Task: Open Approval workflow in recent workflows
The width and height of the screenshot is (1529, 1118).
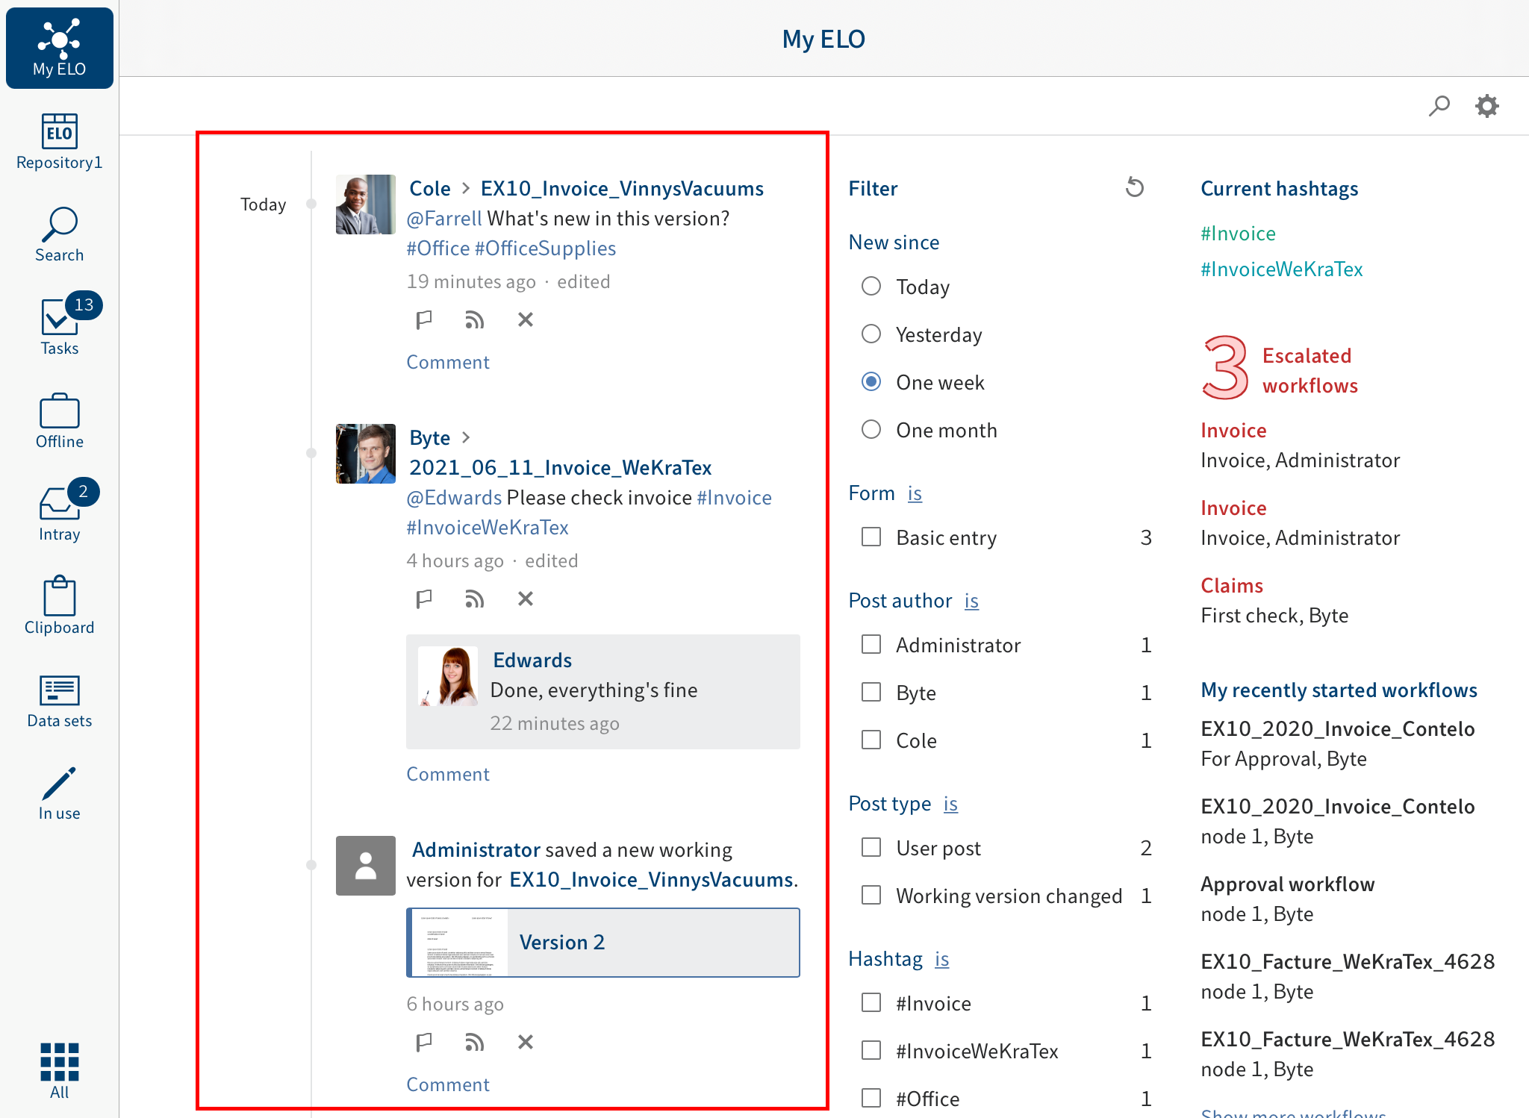Action: tap(1287, 884)
